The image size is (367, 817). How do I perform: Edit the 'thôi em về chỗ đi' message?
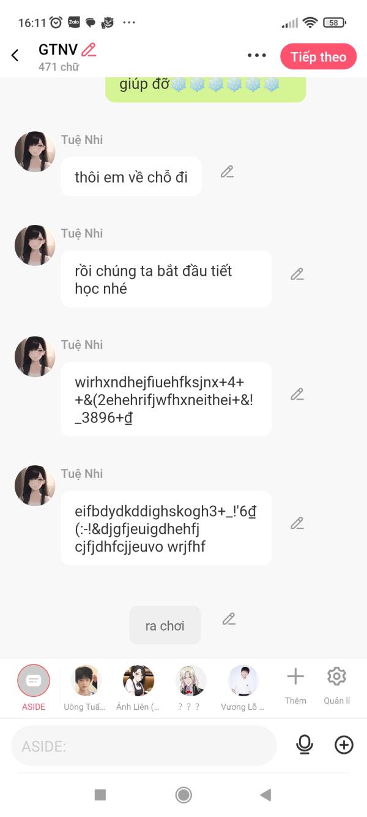[x=228, y=172]
